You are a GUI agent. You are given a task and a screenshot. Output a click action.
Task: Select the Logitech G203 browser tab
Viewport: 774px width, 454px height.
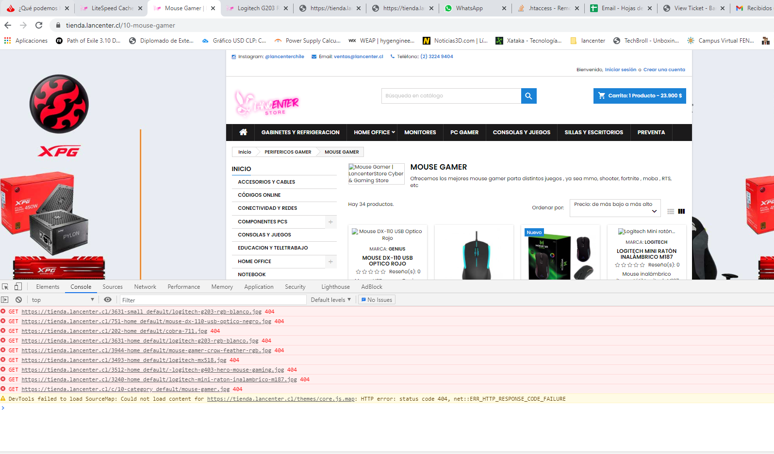click(257, 8)
